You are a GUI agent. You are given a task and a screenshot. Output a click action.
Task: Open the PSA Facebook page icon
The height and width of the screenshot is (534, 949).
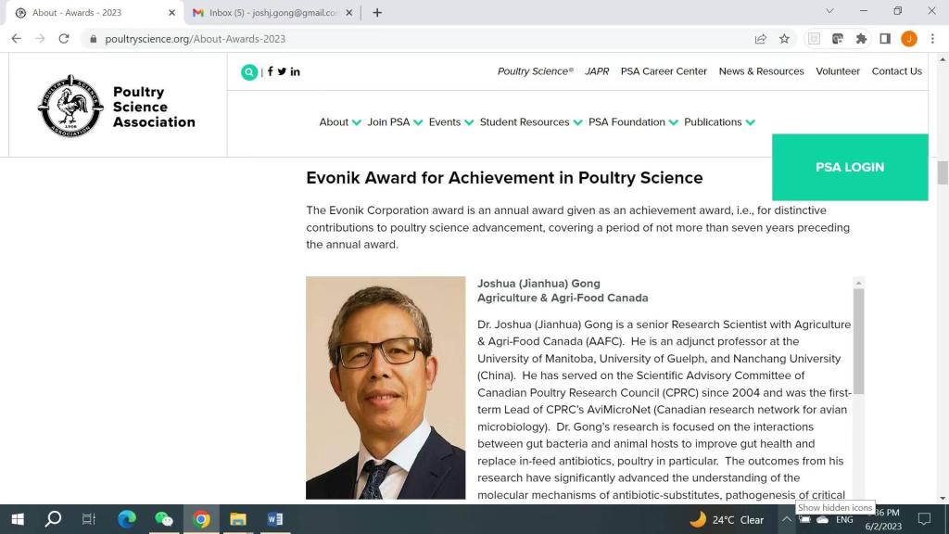(270, 71)
